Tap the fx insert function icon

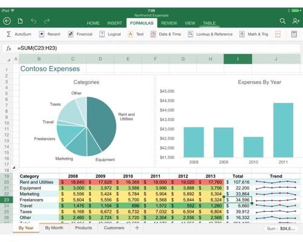coord(8,48)
